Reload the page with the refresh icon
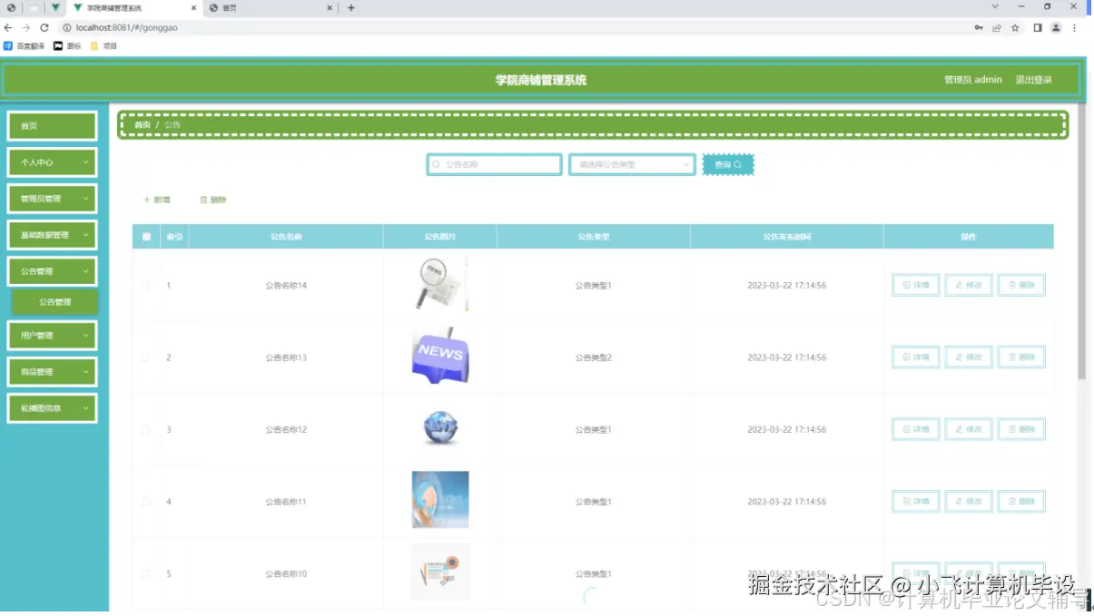This screenshot has width=1094, height=616. [x=44, y=28]
